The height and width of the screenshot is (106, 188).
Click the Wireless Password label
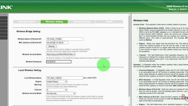pos(34,62)
